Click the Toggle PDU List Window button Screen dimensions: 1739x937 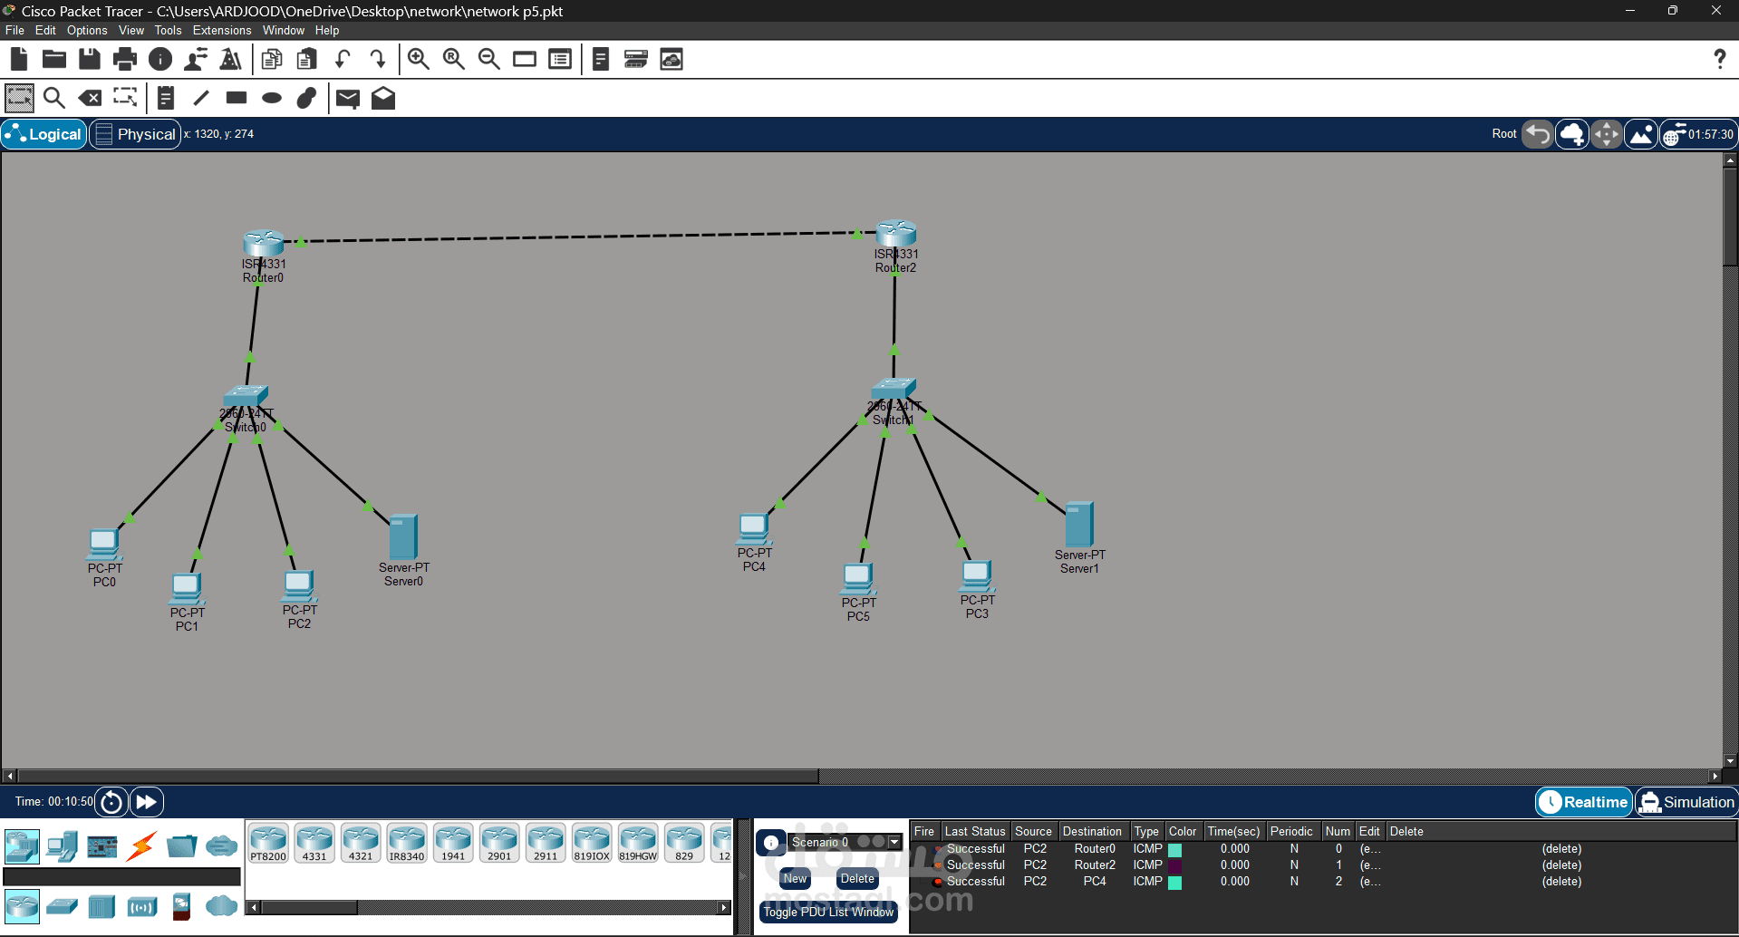[x=828, y=913]
